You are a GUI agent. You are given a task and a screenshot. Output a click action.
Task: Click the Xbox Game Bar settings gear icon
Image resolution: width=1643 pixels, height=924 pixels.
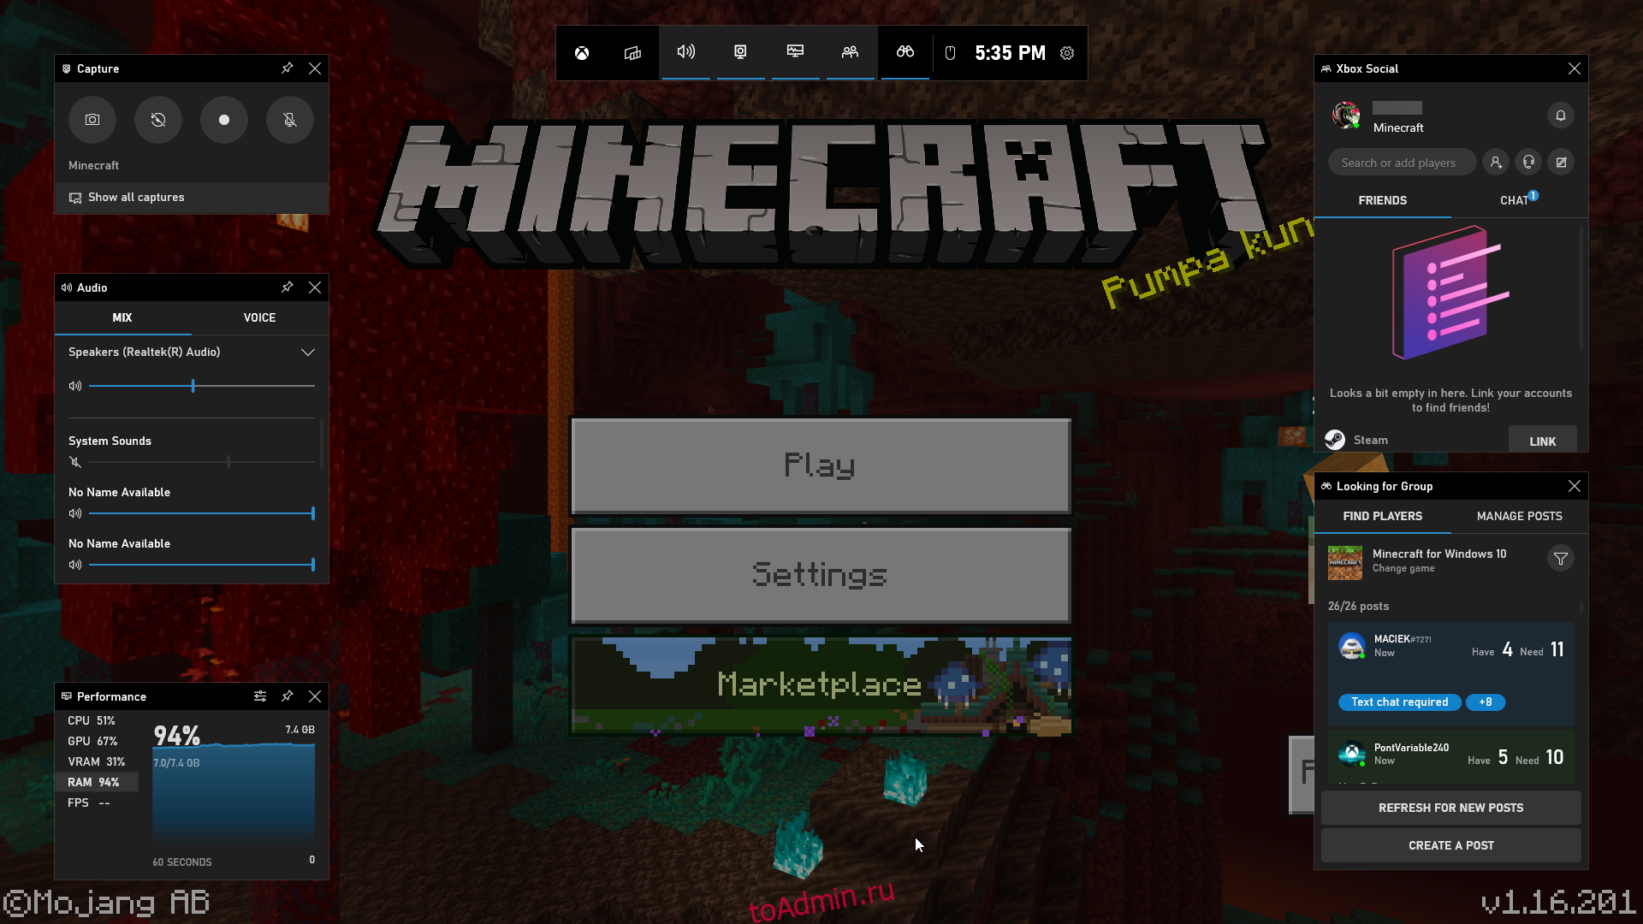click(1066, 53)
